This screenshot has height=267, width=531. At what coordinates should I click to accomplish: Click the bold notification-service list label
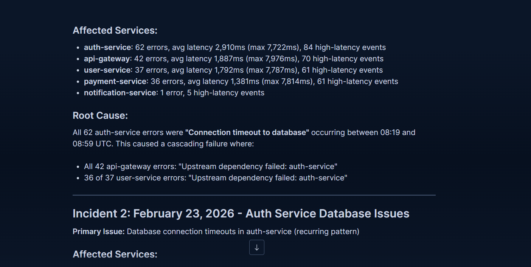pyautogui.click(x=120, y=93)
